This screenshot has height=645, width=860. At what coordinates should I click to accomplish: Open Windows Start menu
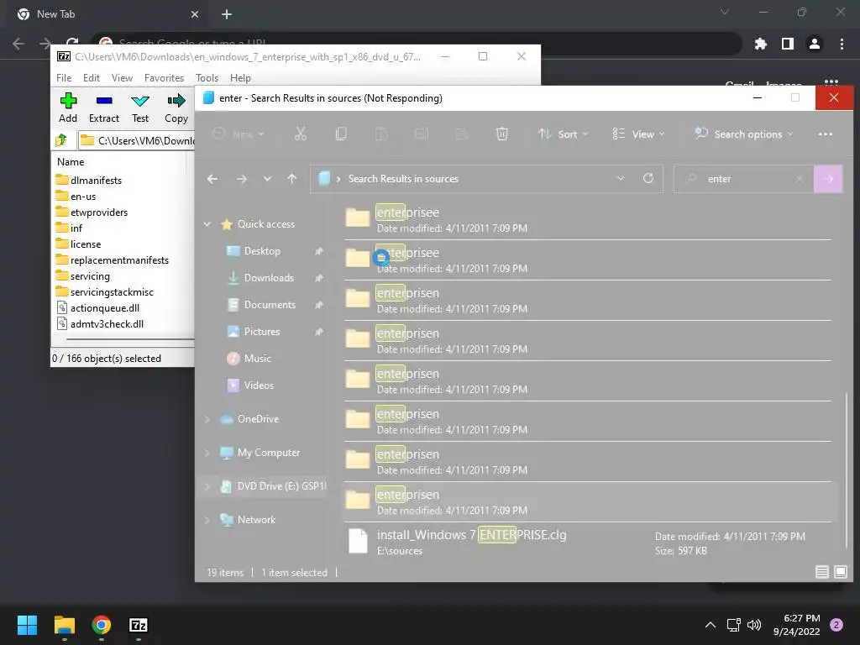27,625
